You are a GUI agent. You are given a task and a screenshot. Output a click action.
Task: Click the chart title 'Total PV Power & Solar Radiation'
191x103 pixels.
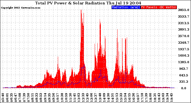[x=70, y=3]
